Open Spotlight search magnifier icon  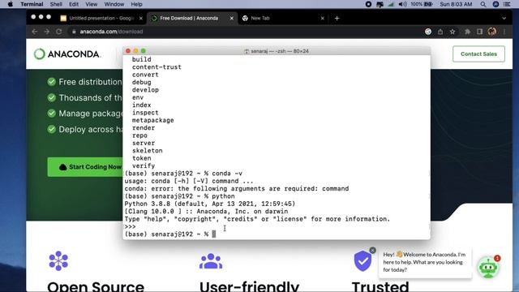(x=483, y=4)
